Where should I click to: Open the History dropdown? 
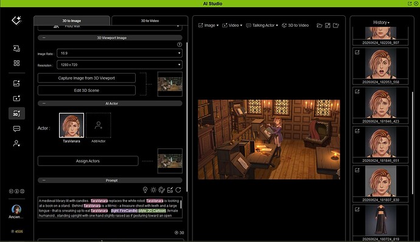pyautogui.click(x=382, y=22)
